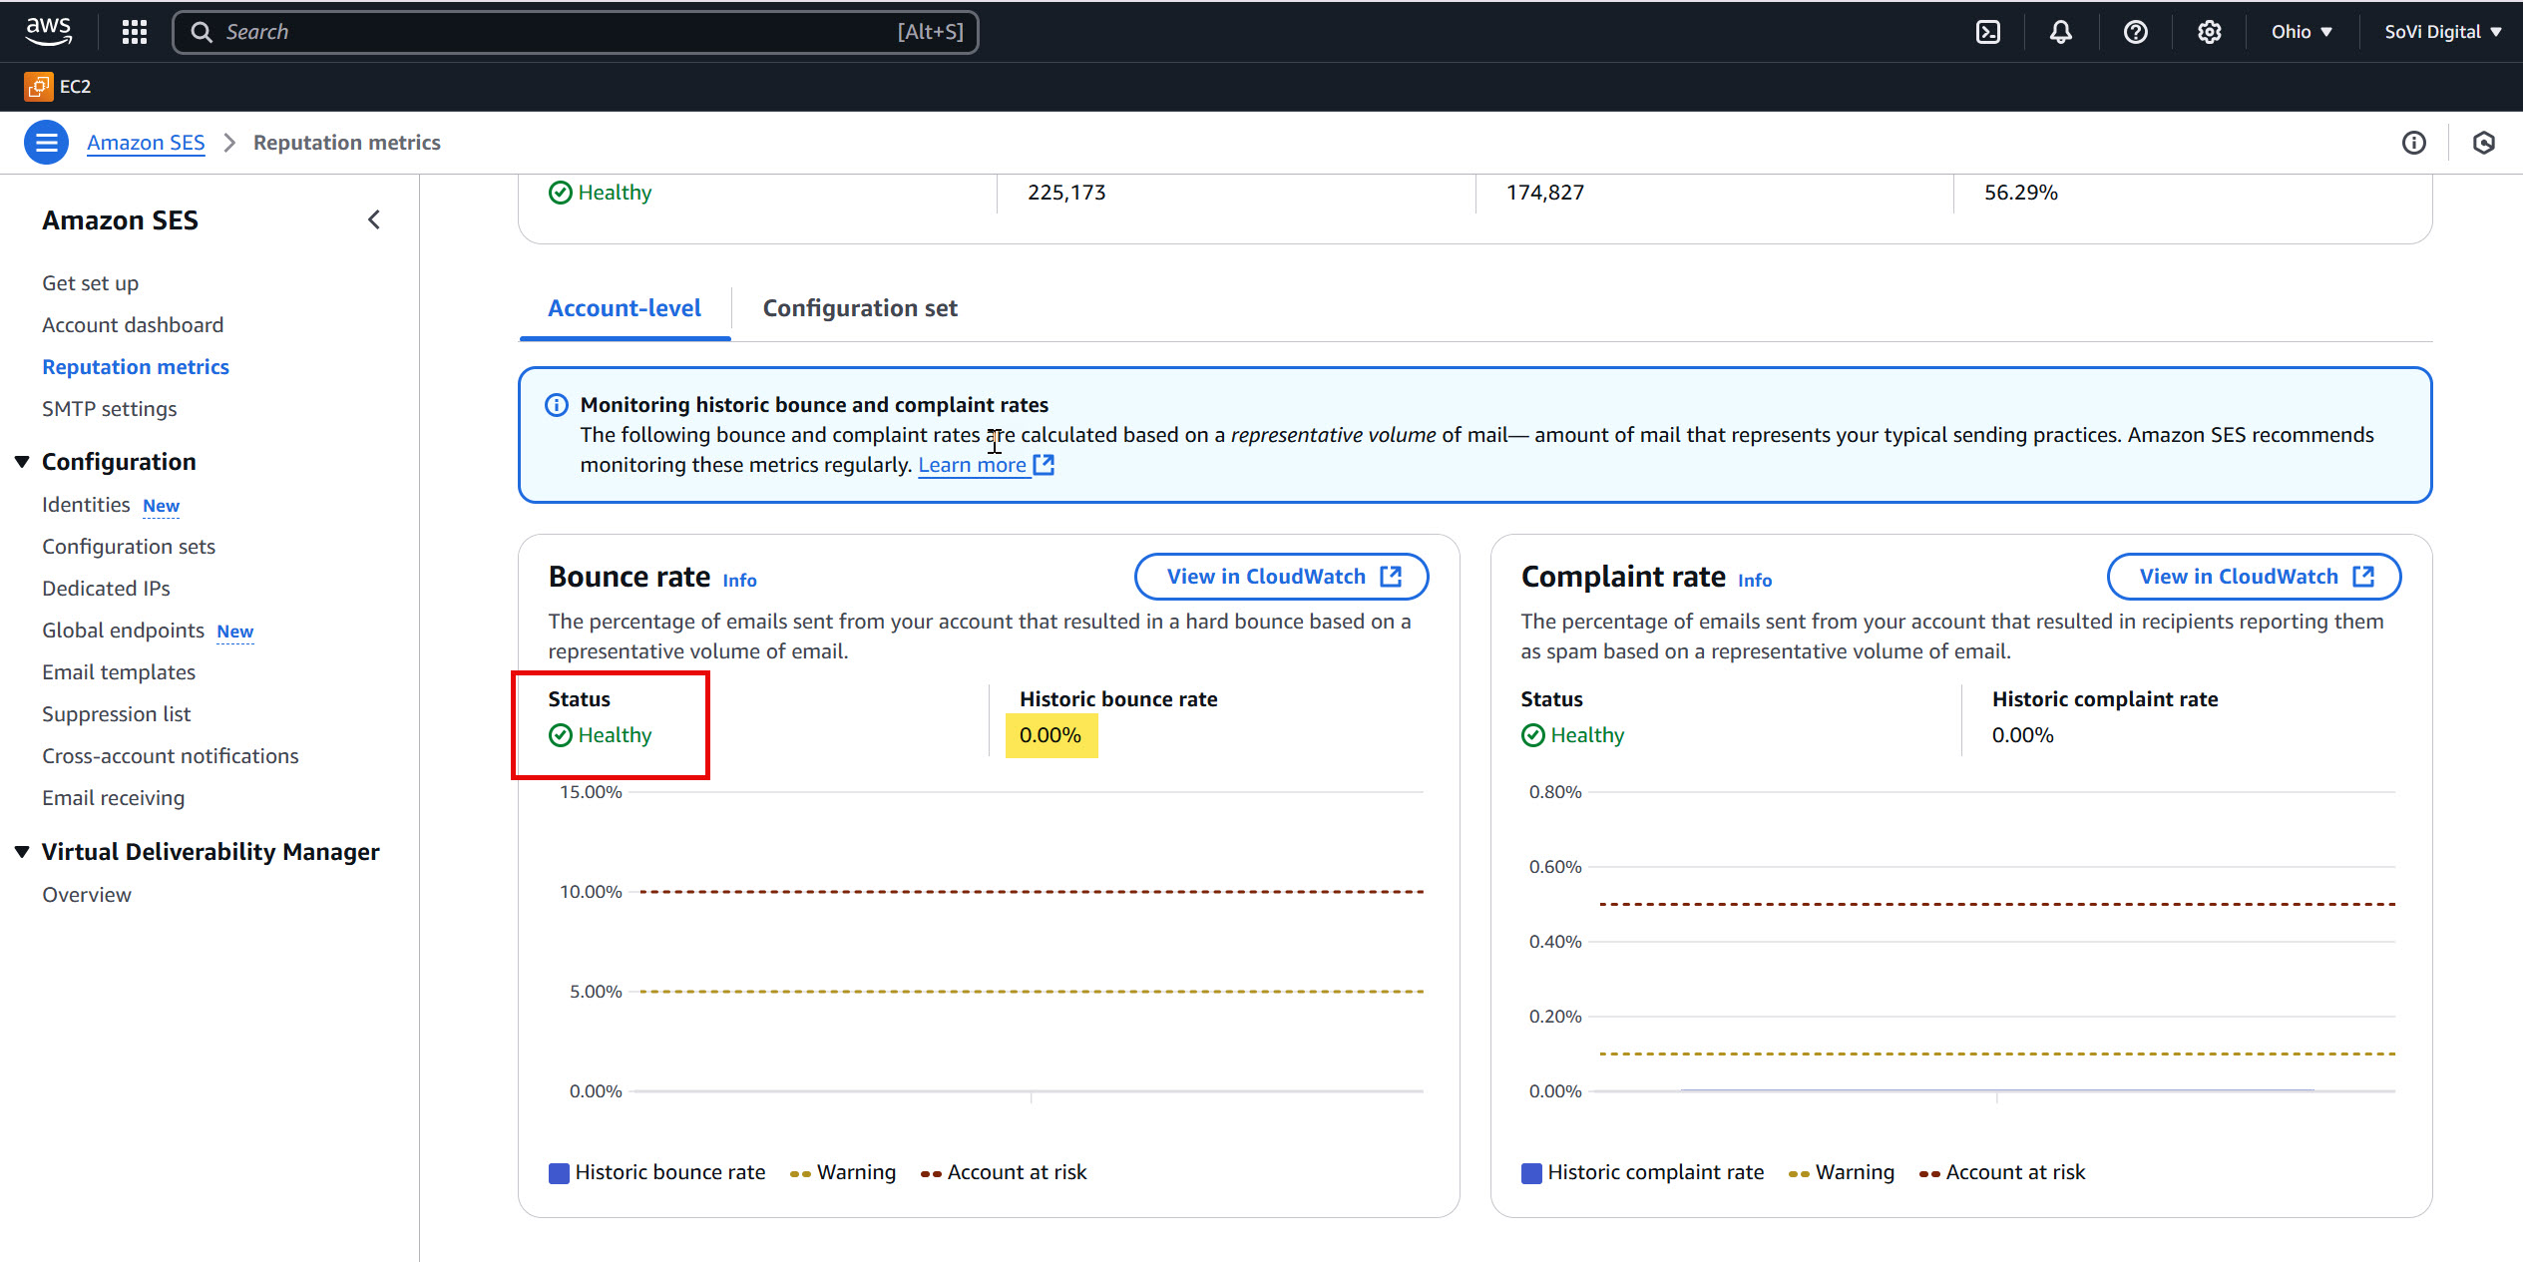Open Info link next to Bounce rate
Screen dimensions: 2523x1262
pyautogui.click(x=739, y=581)
